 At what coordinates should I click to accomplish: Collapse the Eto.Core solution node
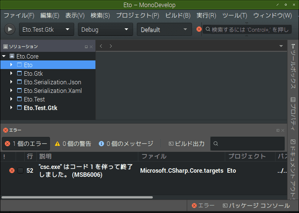4,56
